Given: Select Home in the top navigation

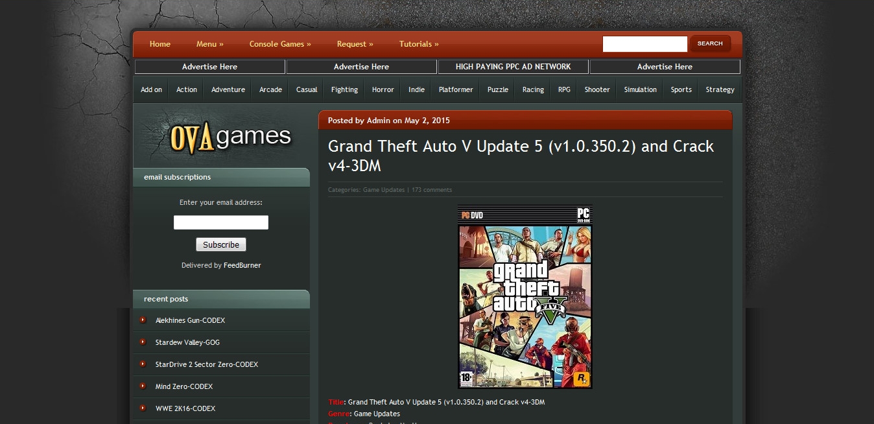Looking at the screenshot, I should pos(159,43).
